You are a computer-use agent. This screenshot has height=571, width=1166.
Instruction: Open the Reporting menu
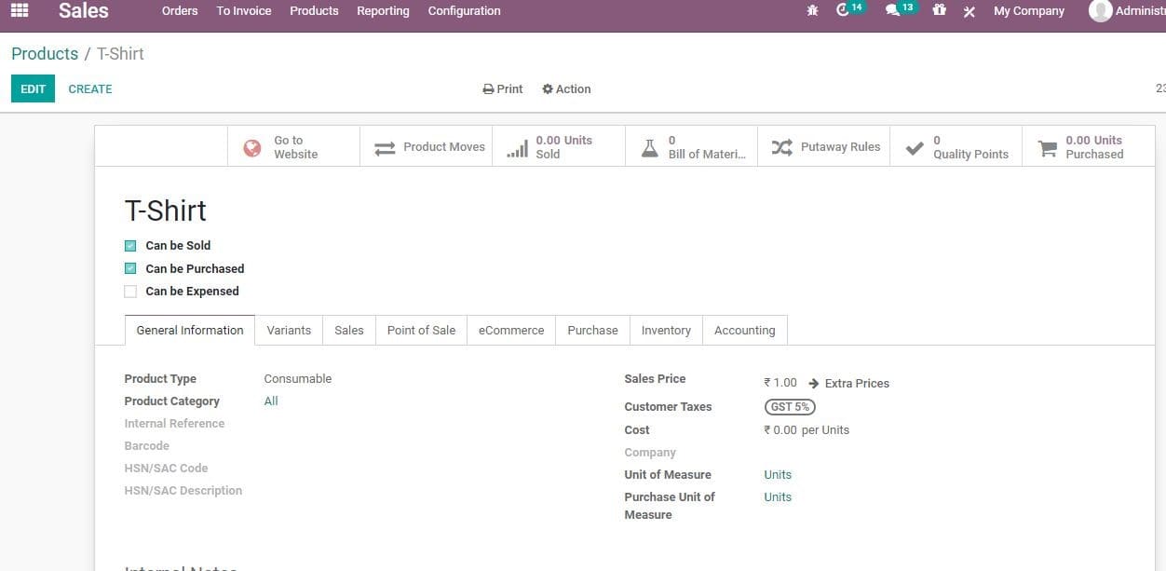383,10
